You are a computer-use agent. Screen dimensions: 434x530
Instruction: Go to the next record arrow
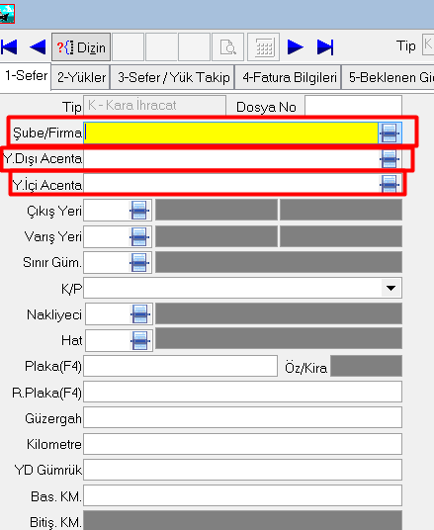point(295,46)
